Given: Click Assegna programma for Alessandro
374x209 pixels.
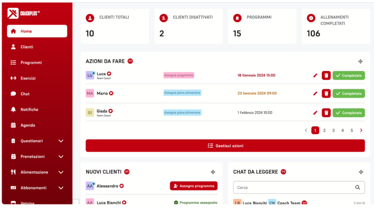Looking at the screenshot, I should (x=193, y=186).
